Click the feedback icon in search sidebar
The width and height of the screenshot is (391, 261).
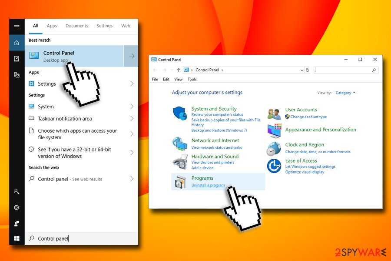coord(17,223)
